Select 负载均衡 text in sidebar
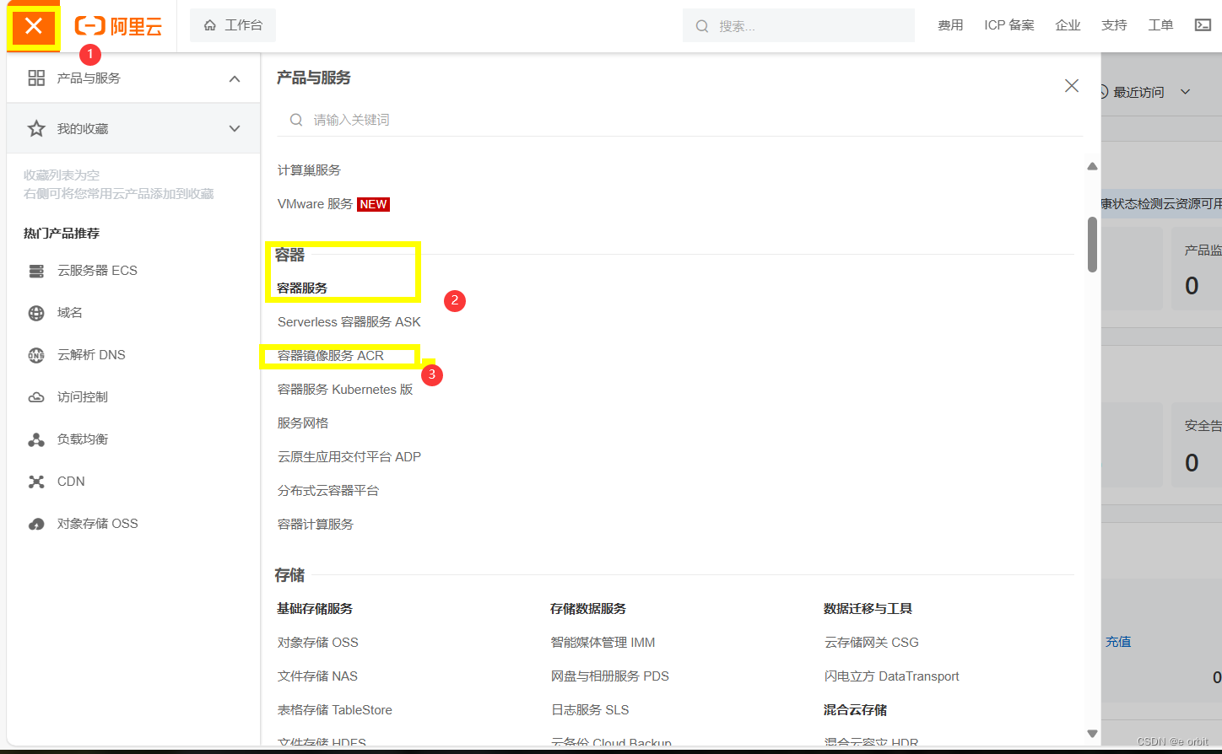The image size is (1222, 754). pyautogui.click(x=83, y=439)
